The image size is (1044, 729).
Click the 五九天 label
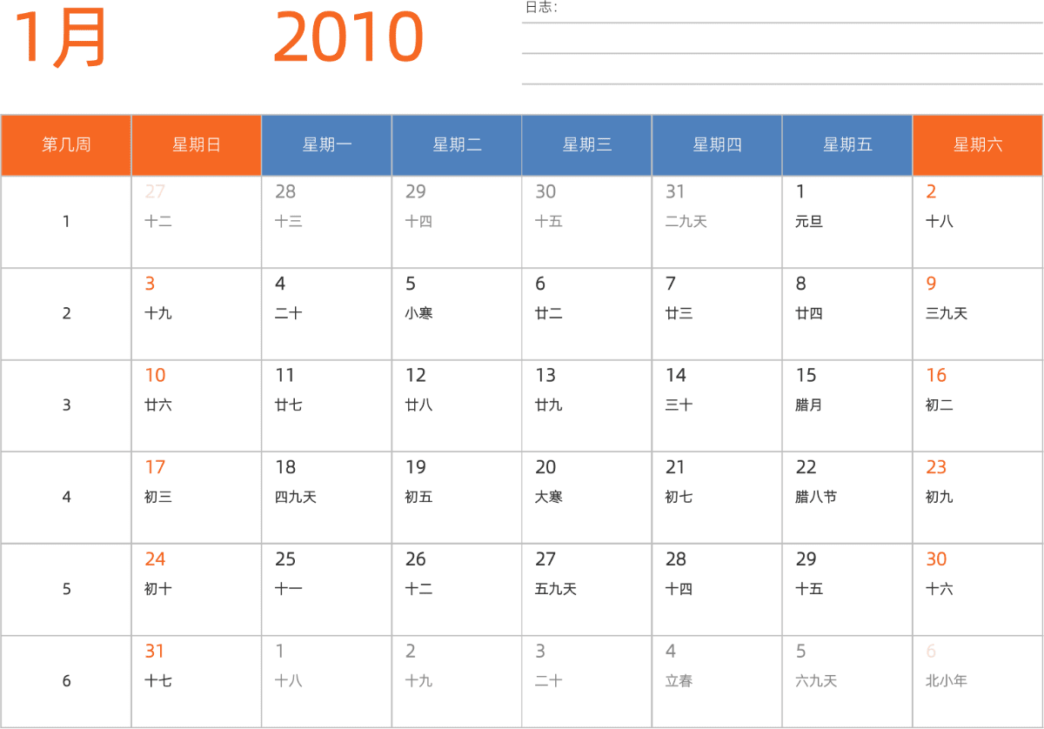[556, 589]
